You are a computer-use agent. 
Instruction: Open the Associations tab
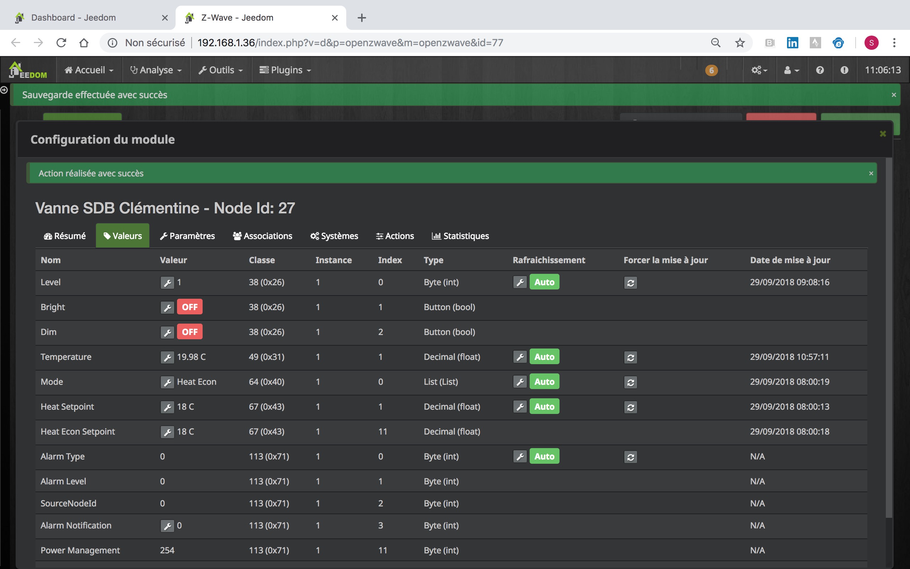click(262, 236)
